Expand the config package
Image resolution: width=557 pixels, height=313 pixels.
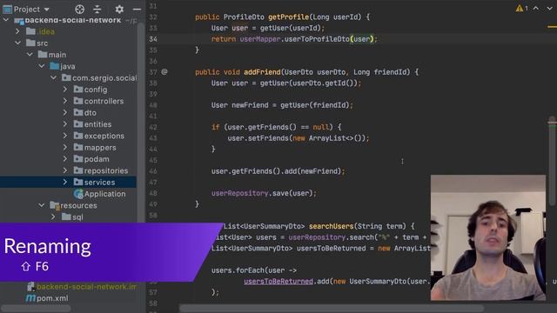tap(65, 90)
